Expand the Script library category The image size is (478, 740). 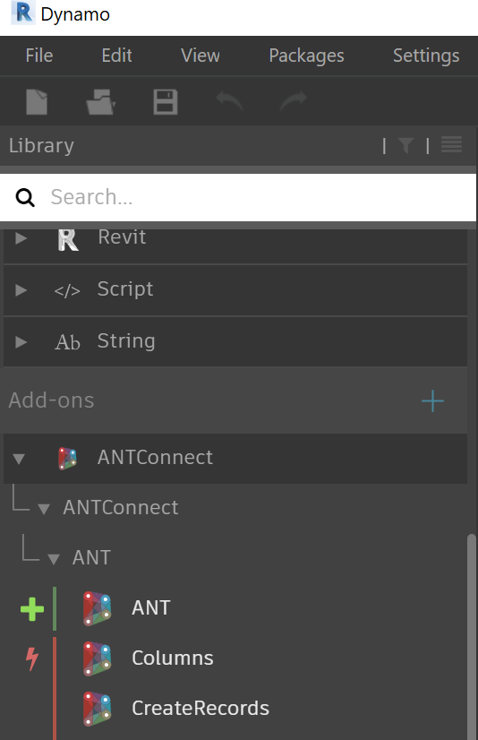21,289
